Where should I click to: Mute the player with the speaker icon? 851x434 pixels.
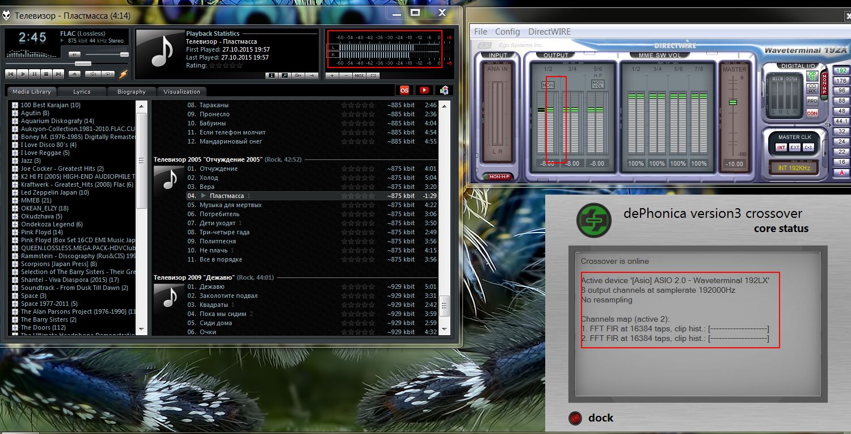(x=74, y=54)
